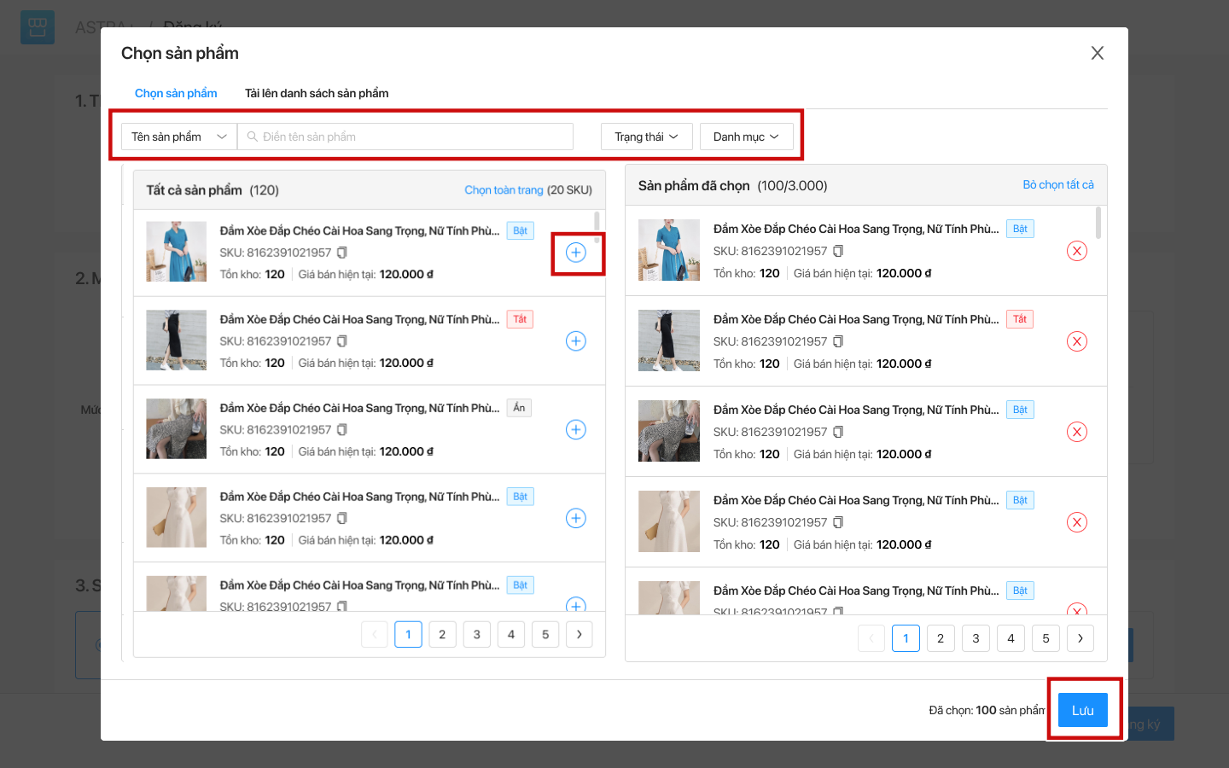Screen dimensions: 1229x768
Task: Open blue dress thumbnail in selected products
Action: click(x=669, y=250)
